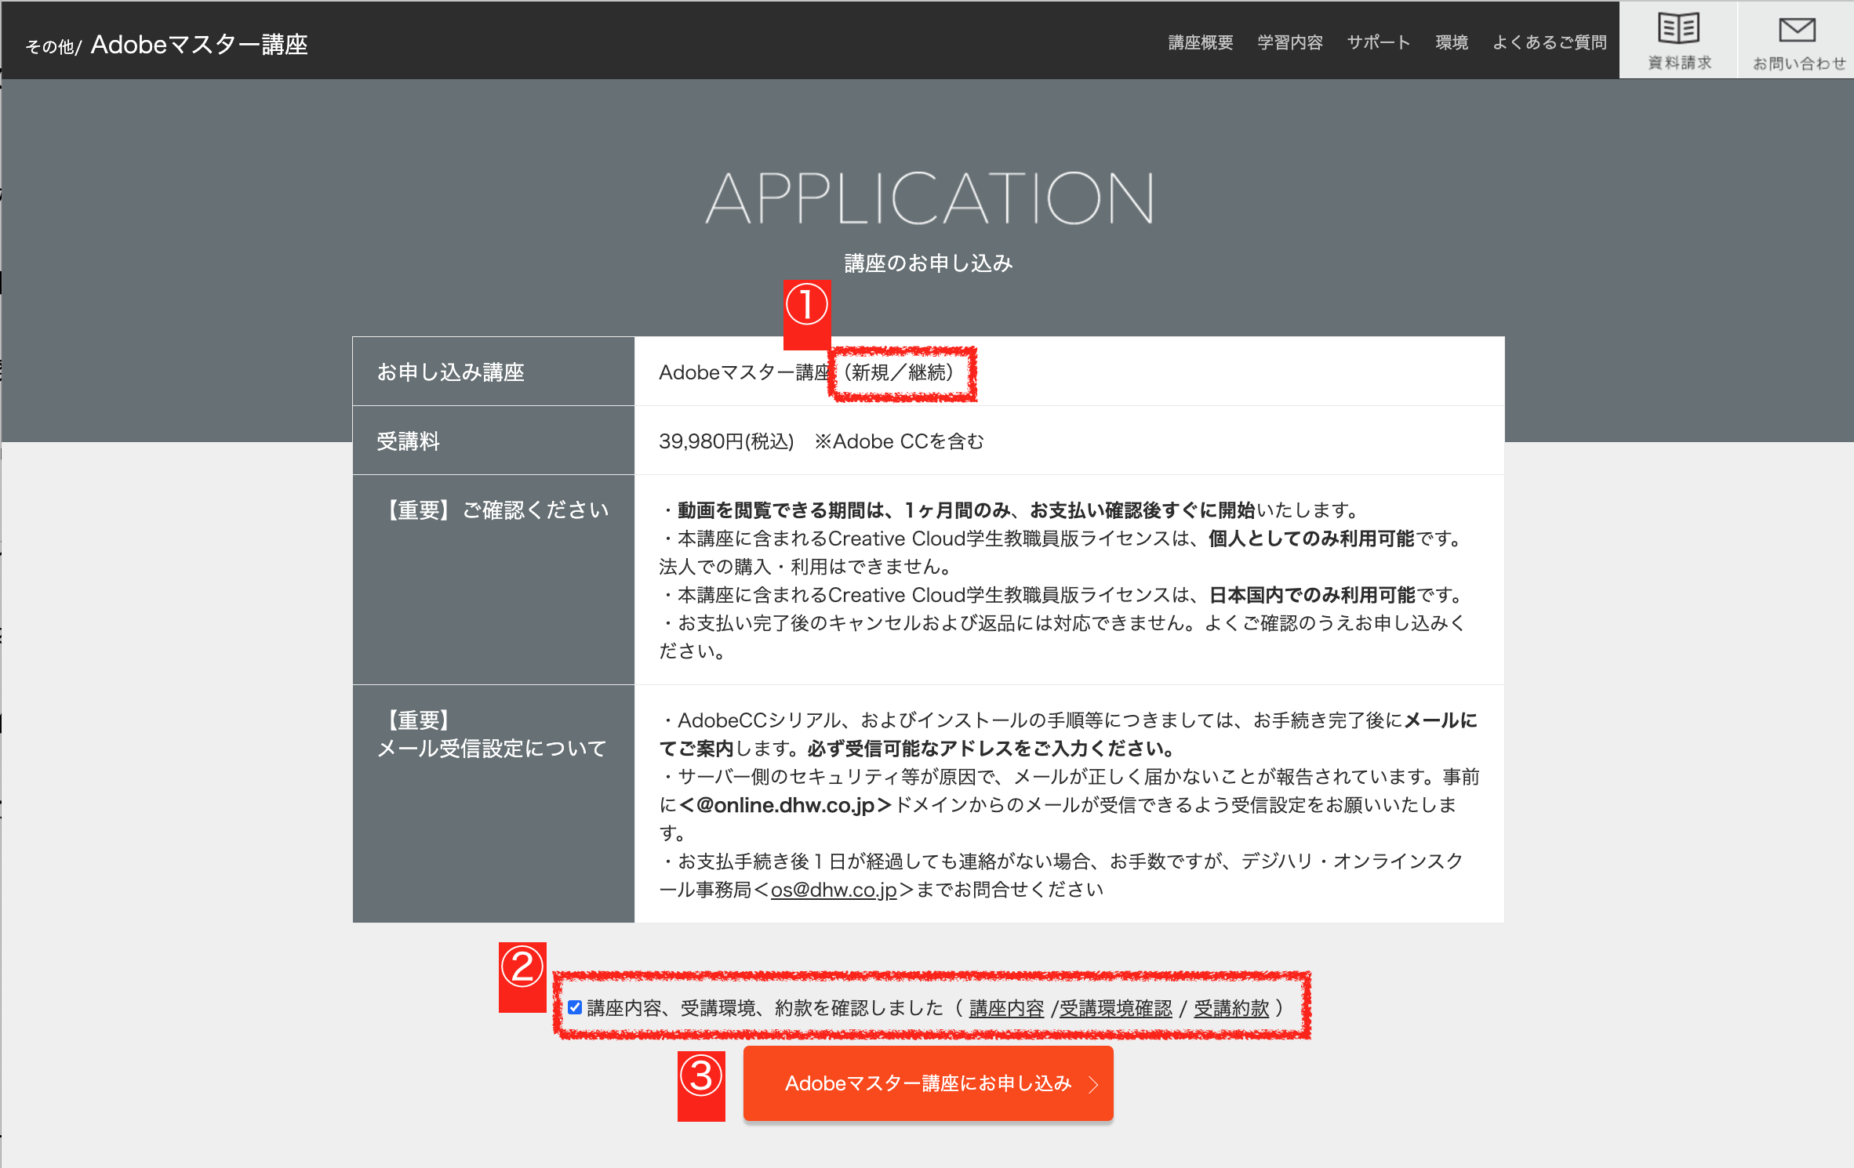Click the 【重要】ご確認ください row header
1854x1168 pixels.
click(x=493, y=579)
